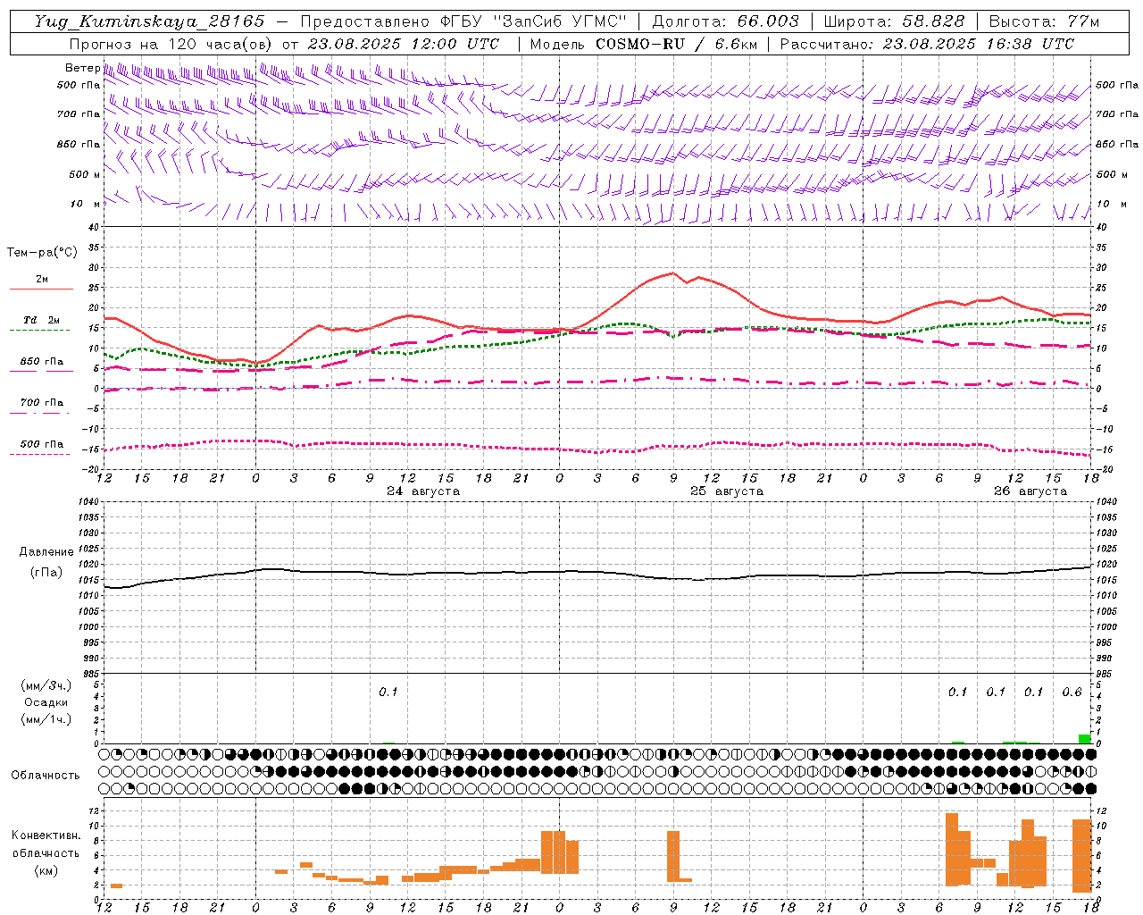The image size is (1143, 915).
Task: Click the forecast start time 23.08.2025 12:00 UTC
Action: point(404,44)
